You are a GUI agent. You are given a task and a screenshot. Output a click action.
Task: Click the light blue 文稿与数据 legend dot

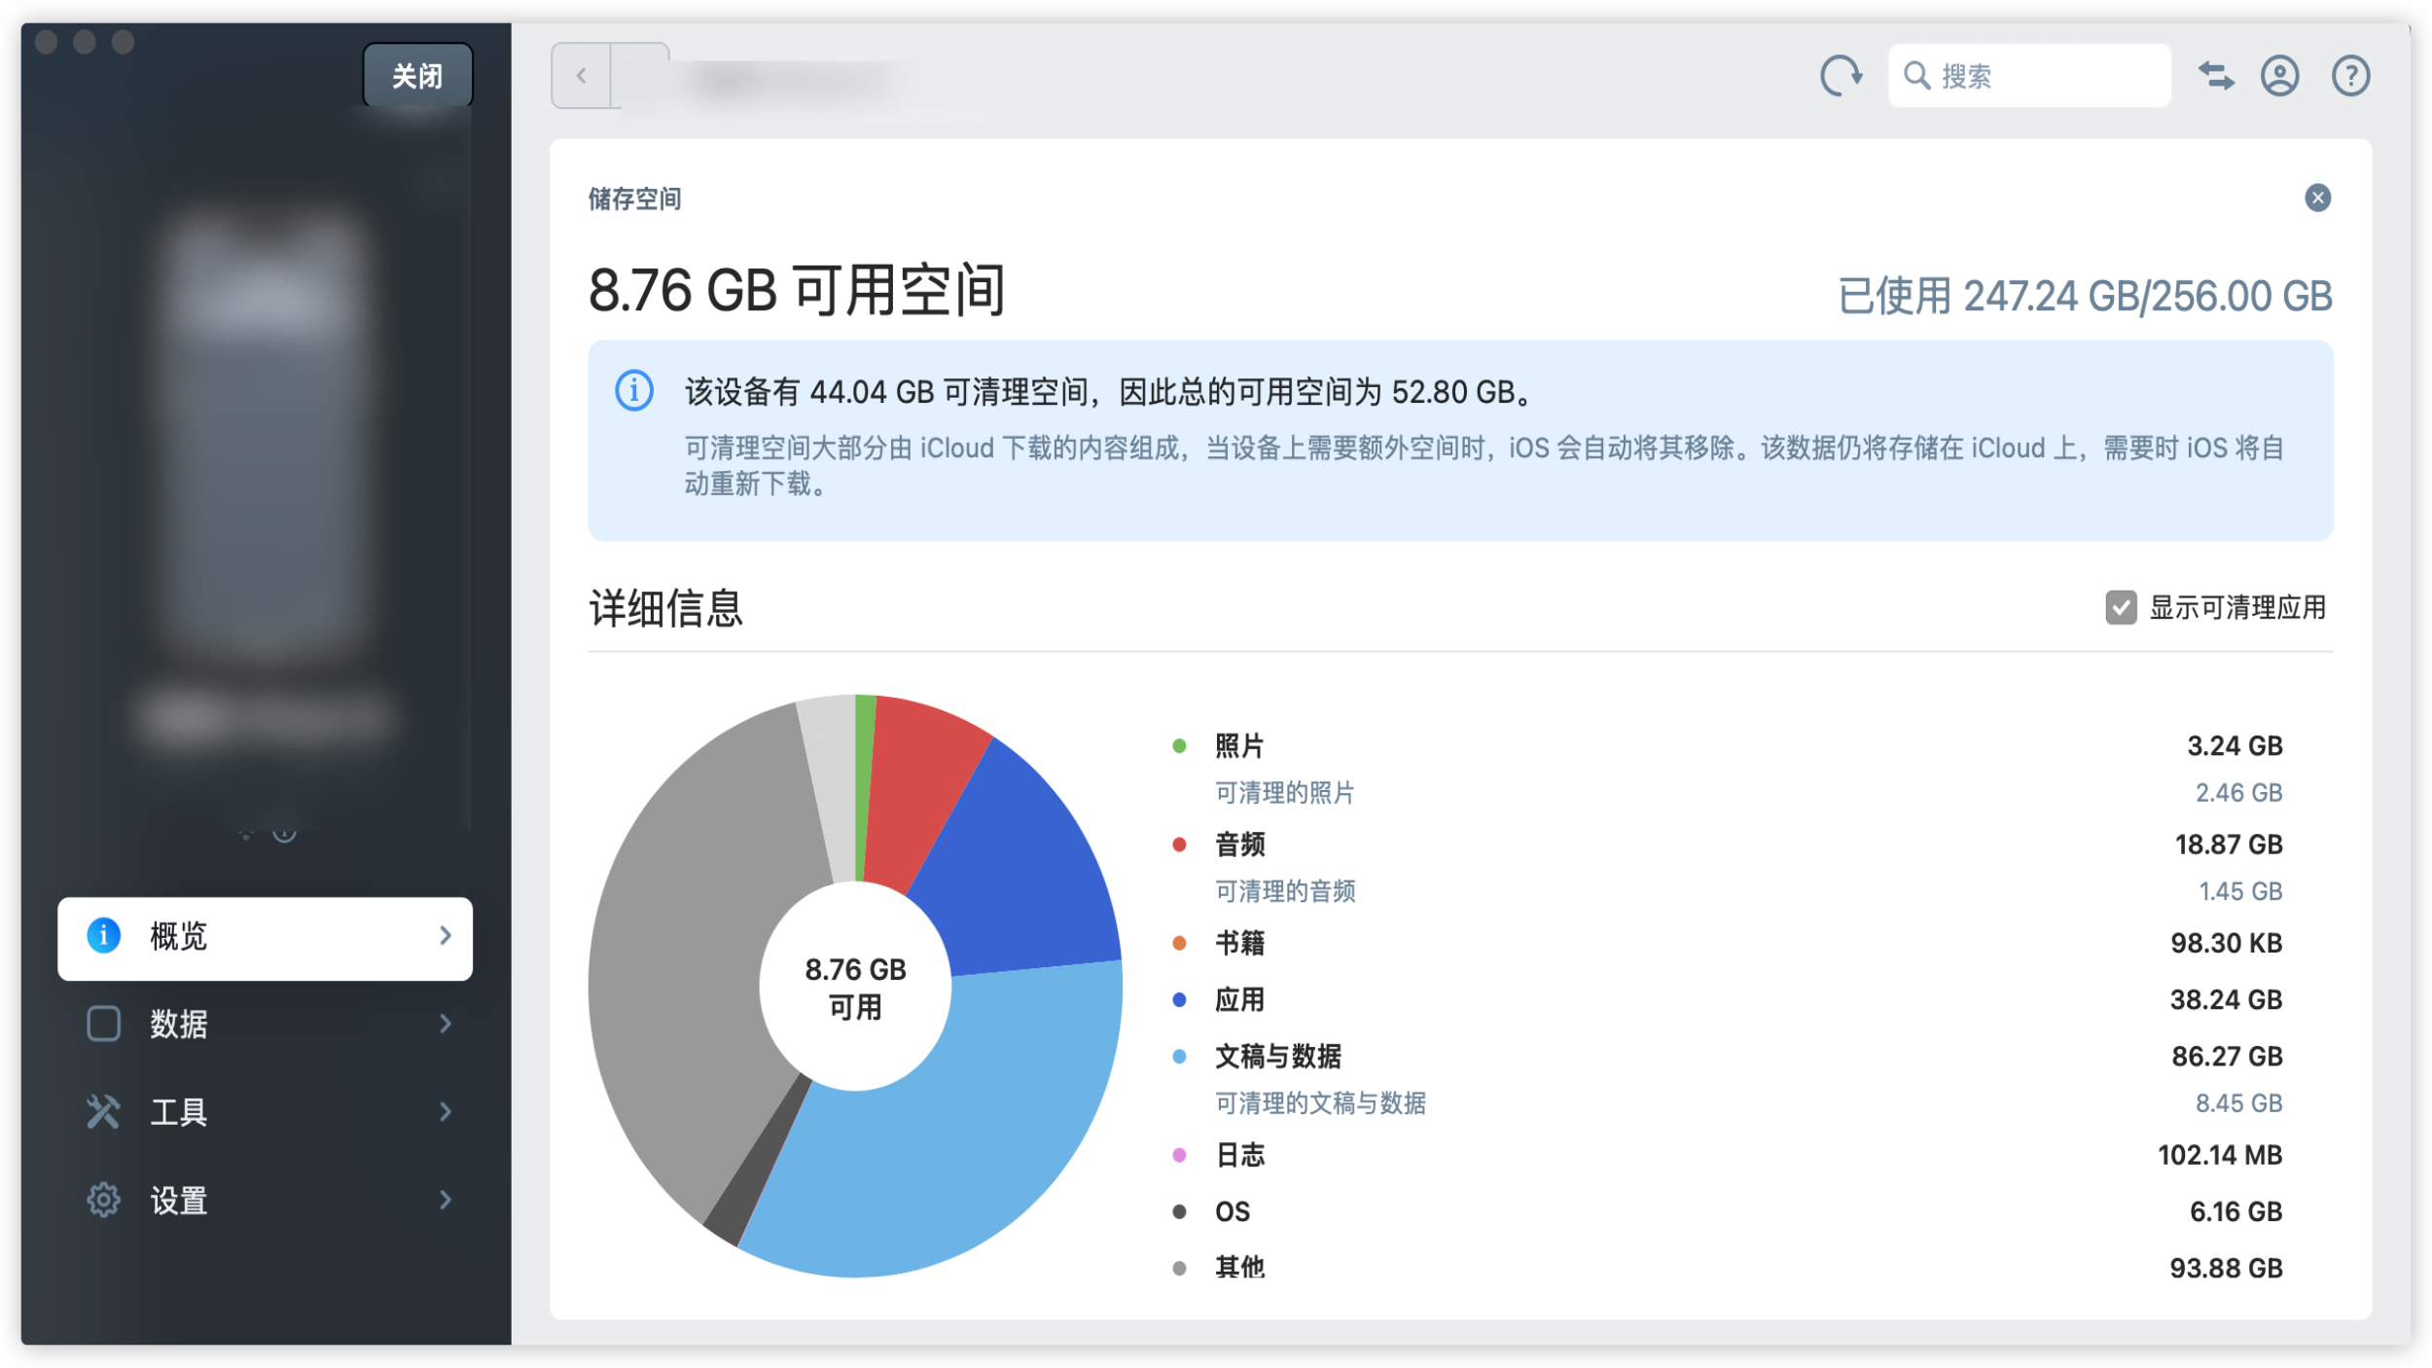[1179, 1057]
